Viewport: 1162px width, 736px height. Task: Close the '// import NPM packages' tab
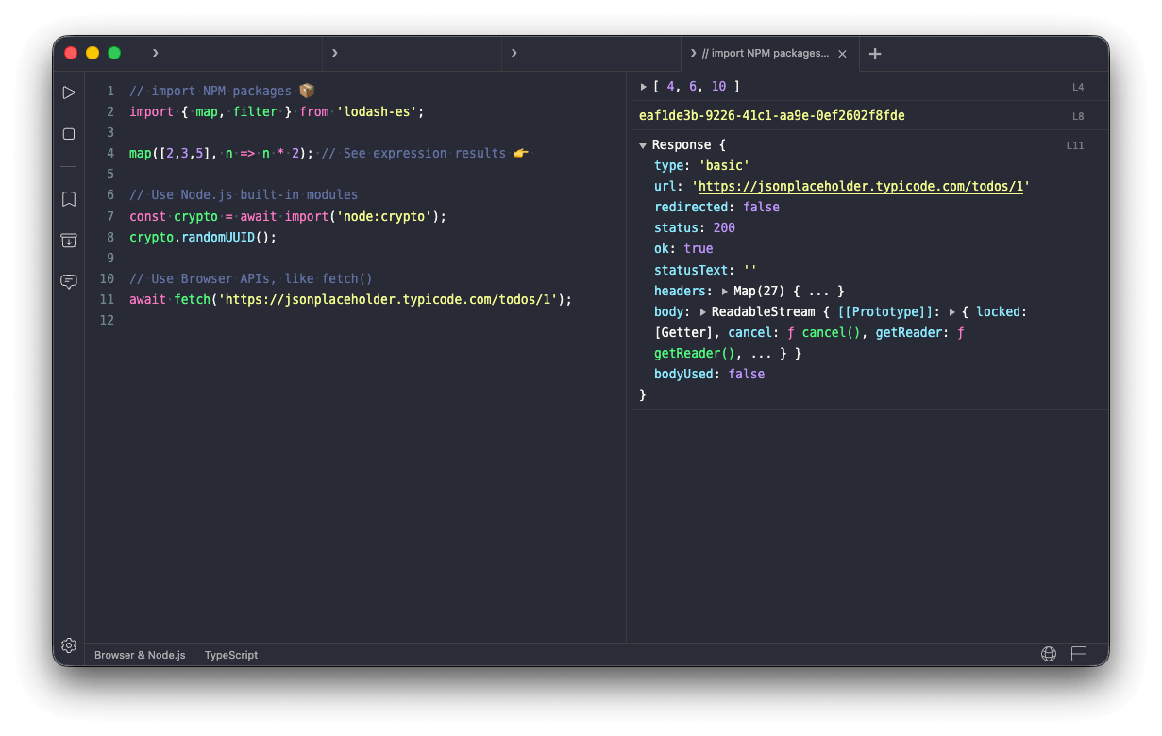pyautogui.click(x=842, y=54)
